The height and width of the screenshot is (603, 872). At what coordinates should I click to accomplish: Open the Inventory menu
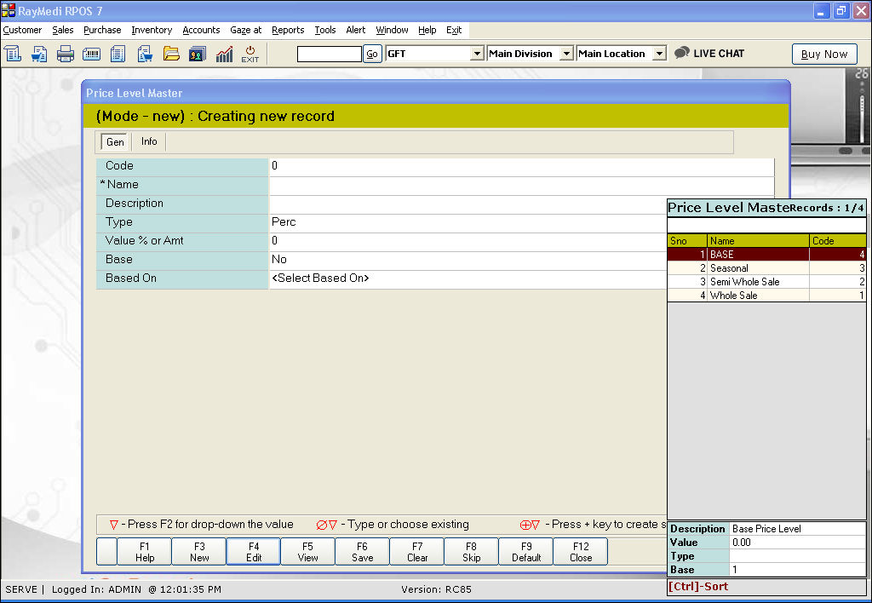pos(152,30)
